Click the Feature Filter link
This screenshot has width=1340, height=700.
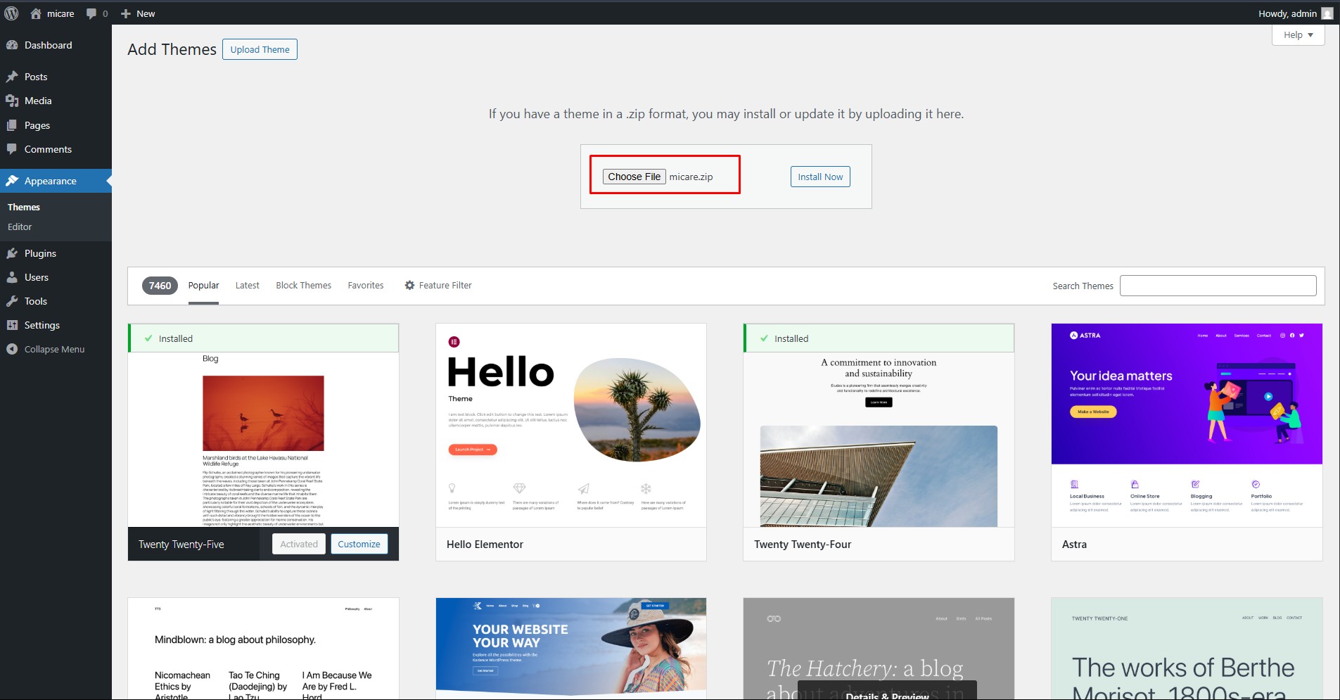tap(445, 286)
